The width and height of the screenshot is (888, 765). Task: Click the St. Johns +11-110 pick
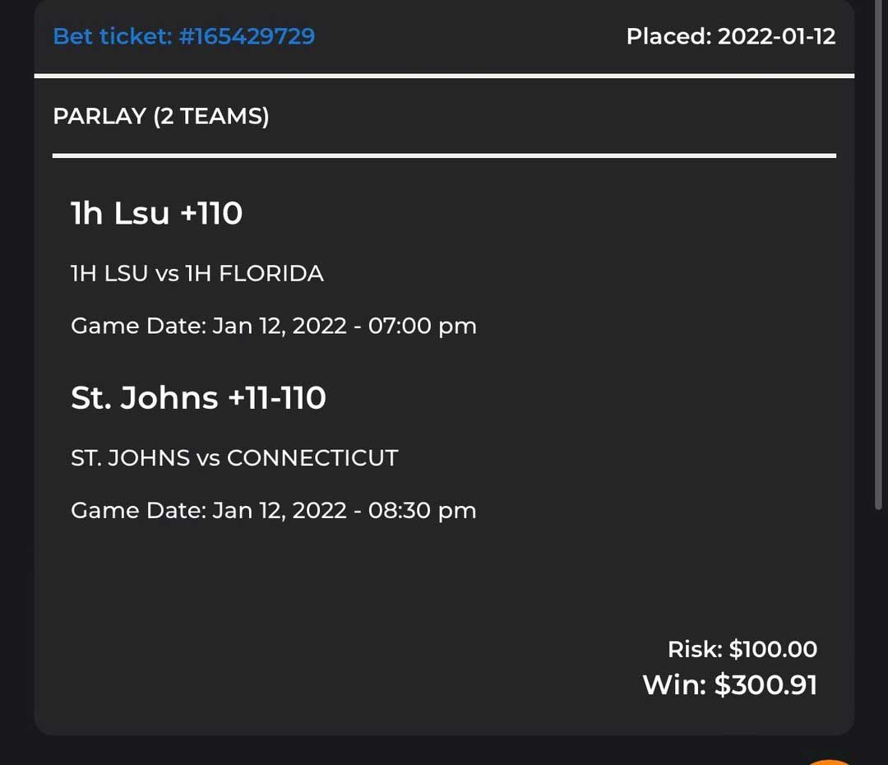pos(198,397)
